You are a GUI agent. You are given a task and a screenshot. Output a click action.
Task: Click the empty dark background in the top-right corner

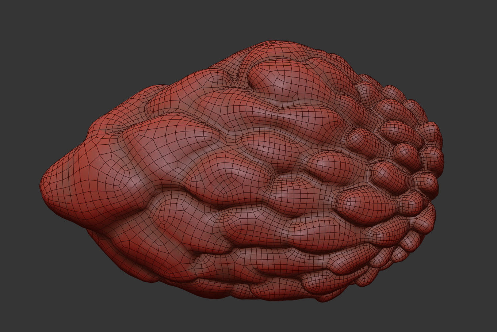click(475, 18)
